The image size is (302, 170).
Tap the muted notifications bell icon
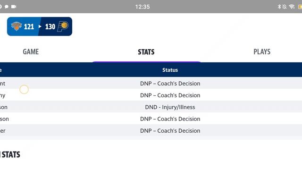pos(285,7)
